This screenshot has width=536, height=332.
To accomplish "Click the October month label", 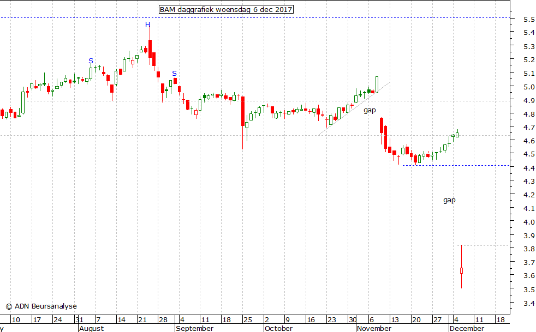I will [x=278, y=328].
